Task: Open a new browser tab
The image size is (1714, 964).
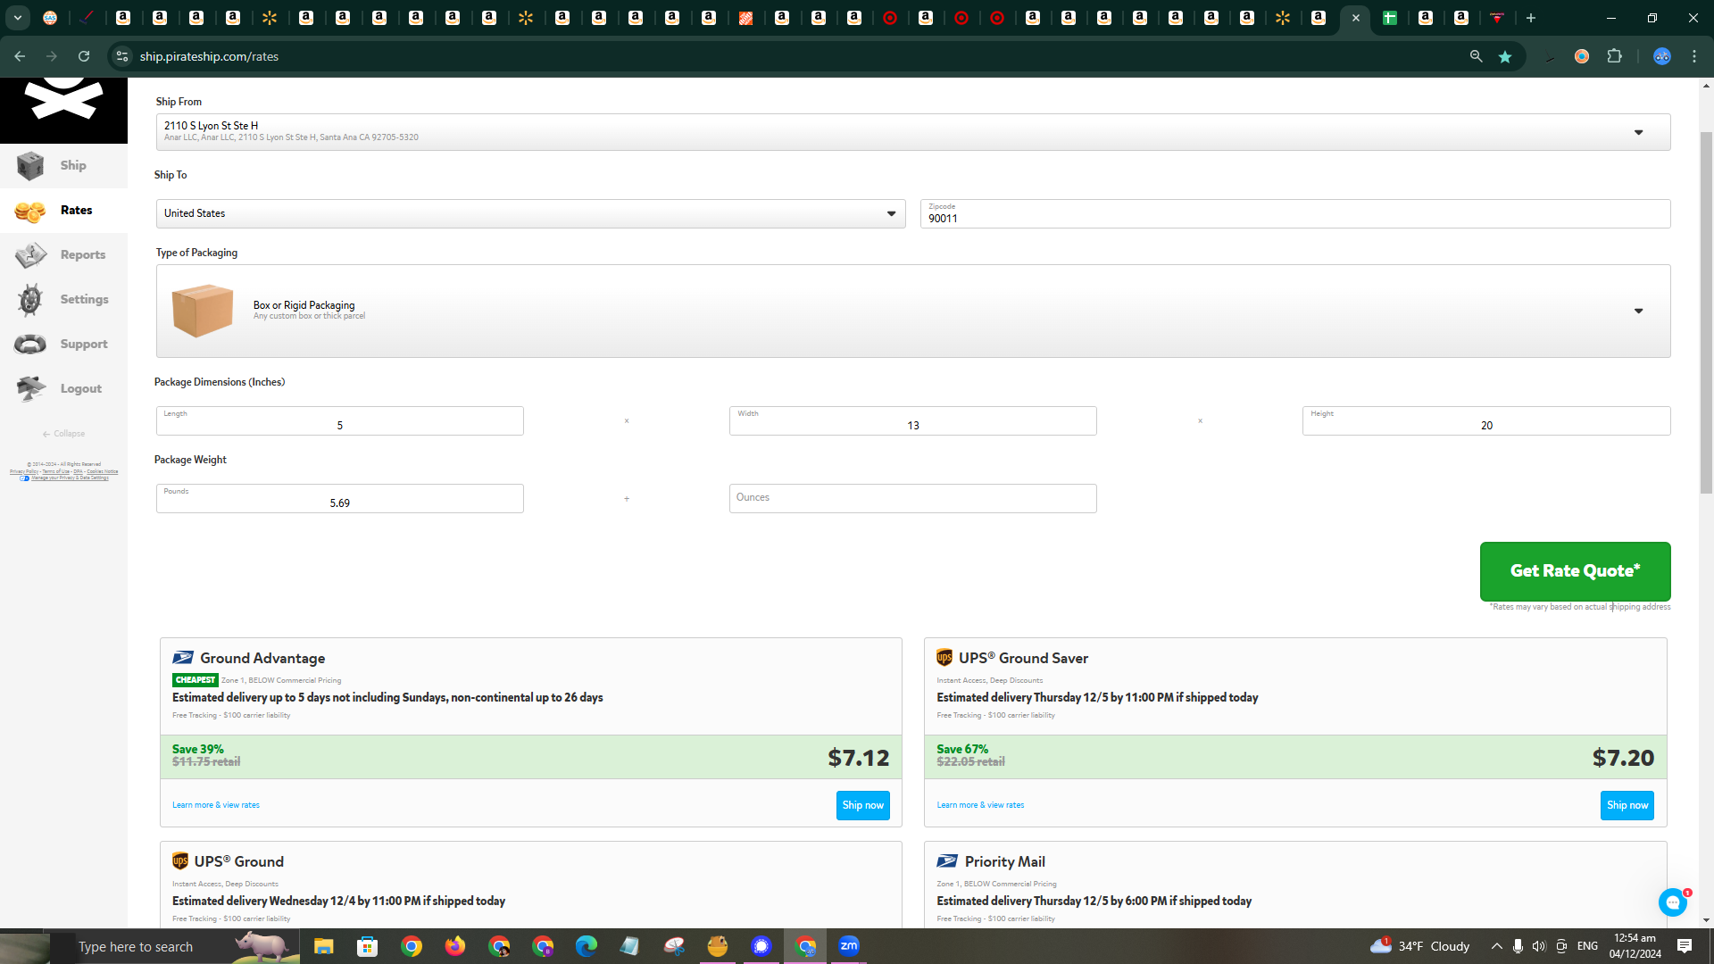Action: pyautogui.click(x=1531, y=18)
